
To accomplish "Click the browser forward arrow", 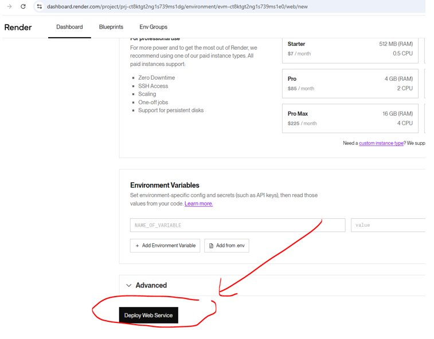I will [9, 6].
